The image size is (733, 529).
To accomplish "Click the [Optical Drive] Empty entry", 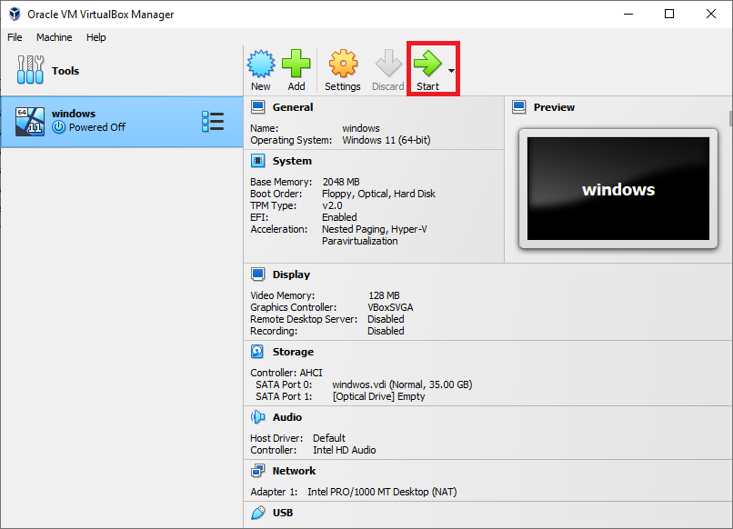I will coord(378,396).
